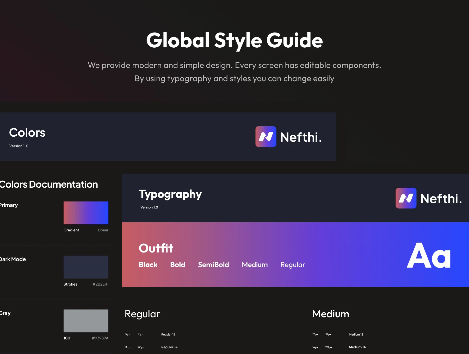Select the Dark Mode Strokes swatch
This screenshot has width=469, height=354.
[x=86, y=267]
